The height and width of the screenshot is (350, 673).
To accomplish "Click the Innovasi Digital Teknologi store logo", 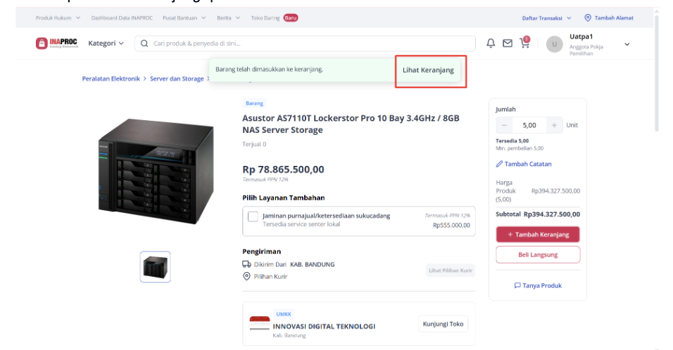I will (260, 323).
